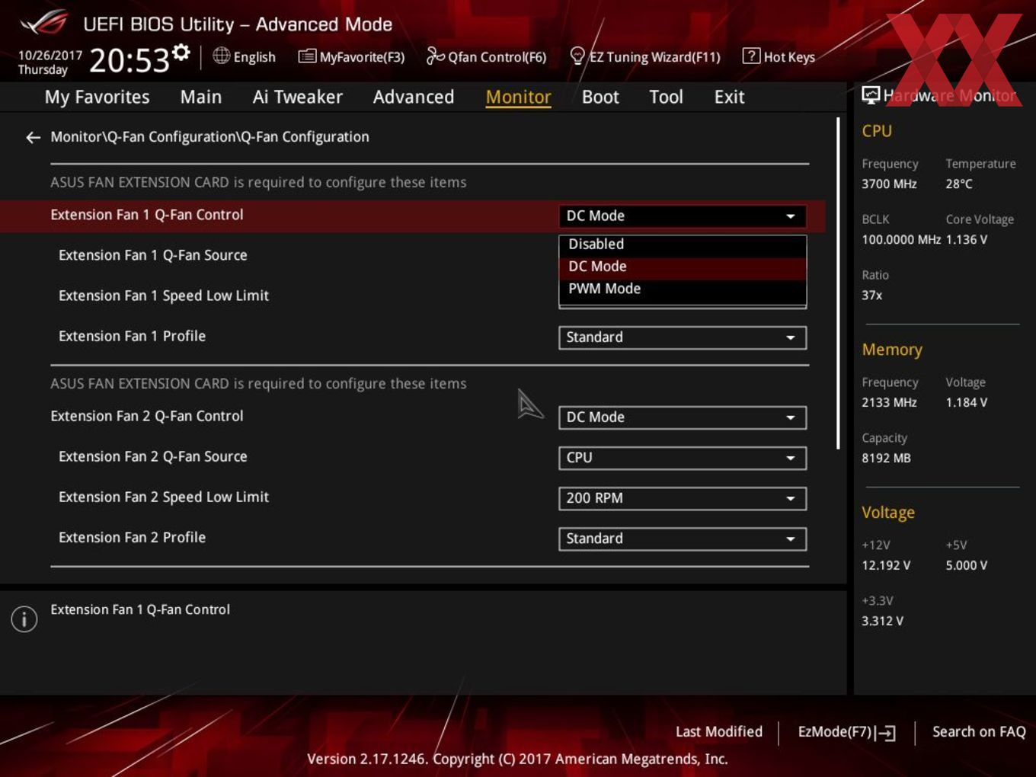Open Hot Keys question mark icon
The image size is (1036, 777).
751,56
